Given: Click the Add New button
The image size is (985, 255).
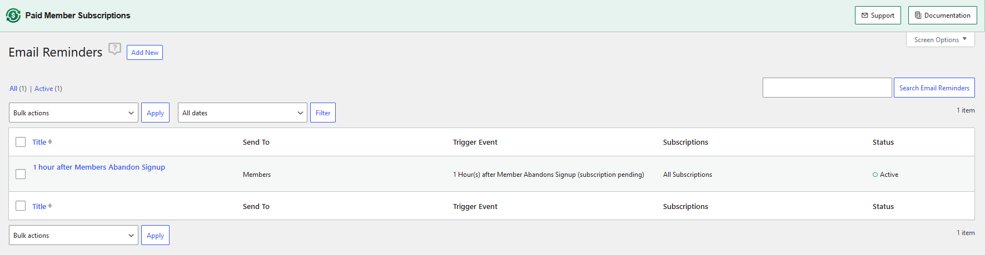Looking at the screenshot, I should [145, 52].
